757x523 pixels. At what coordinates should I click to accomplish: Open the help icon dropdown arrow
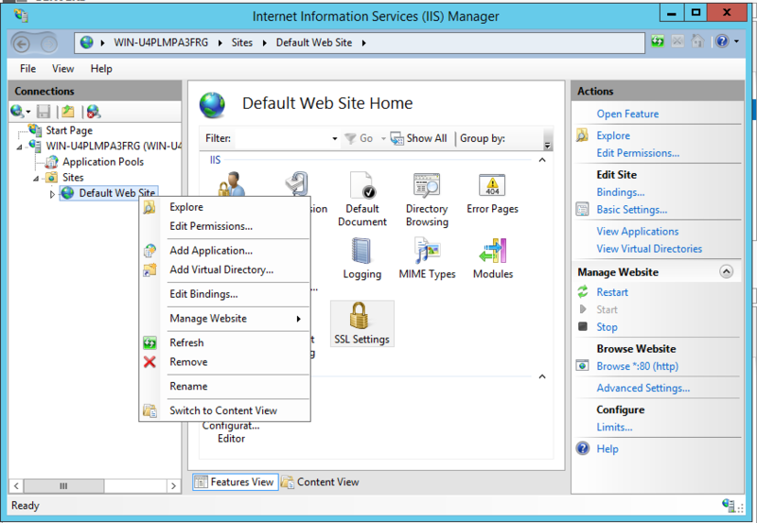pyautogui.click(x=737, y=42)
